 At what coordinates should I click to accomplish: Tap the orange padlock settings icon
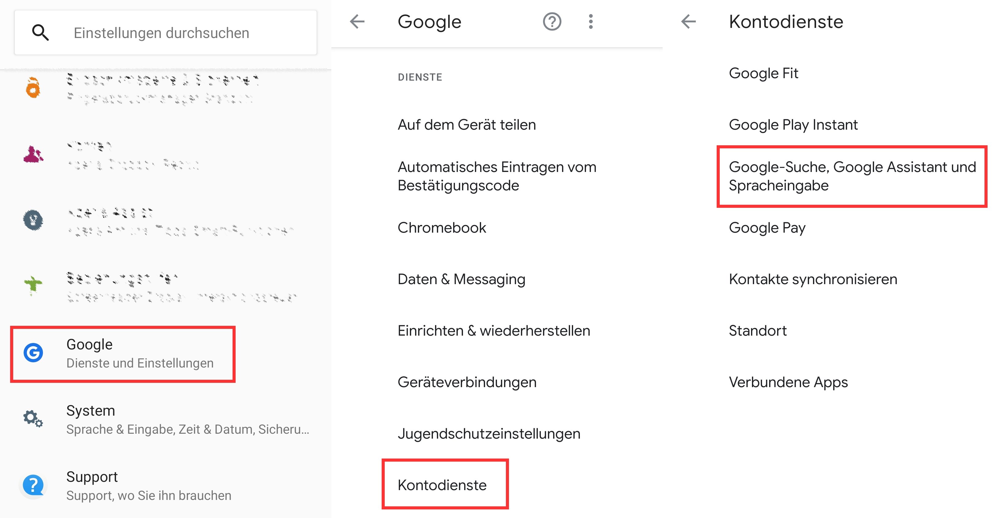pyautogui.click(x=33, y=88)
